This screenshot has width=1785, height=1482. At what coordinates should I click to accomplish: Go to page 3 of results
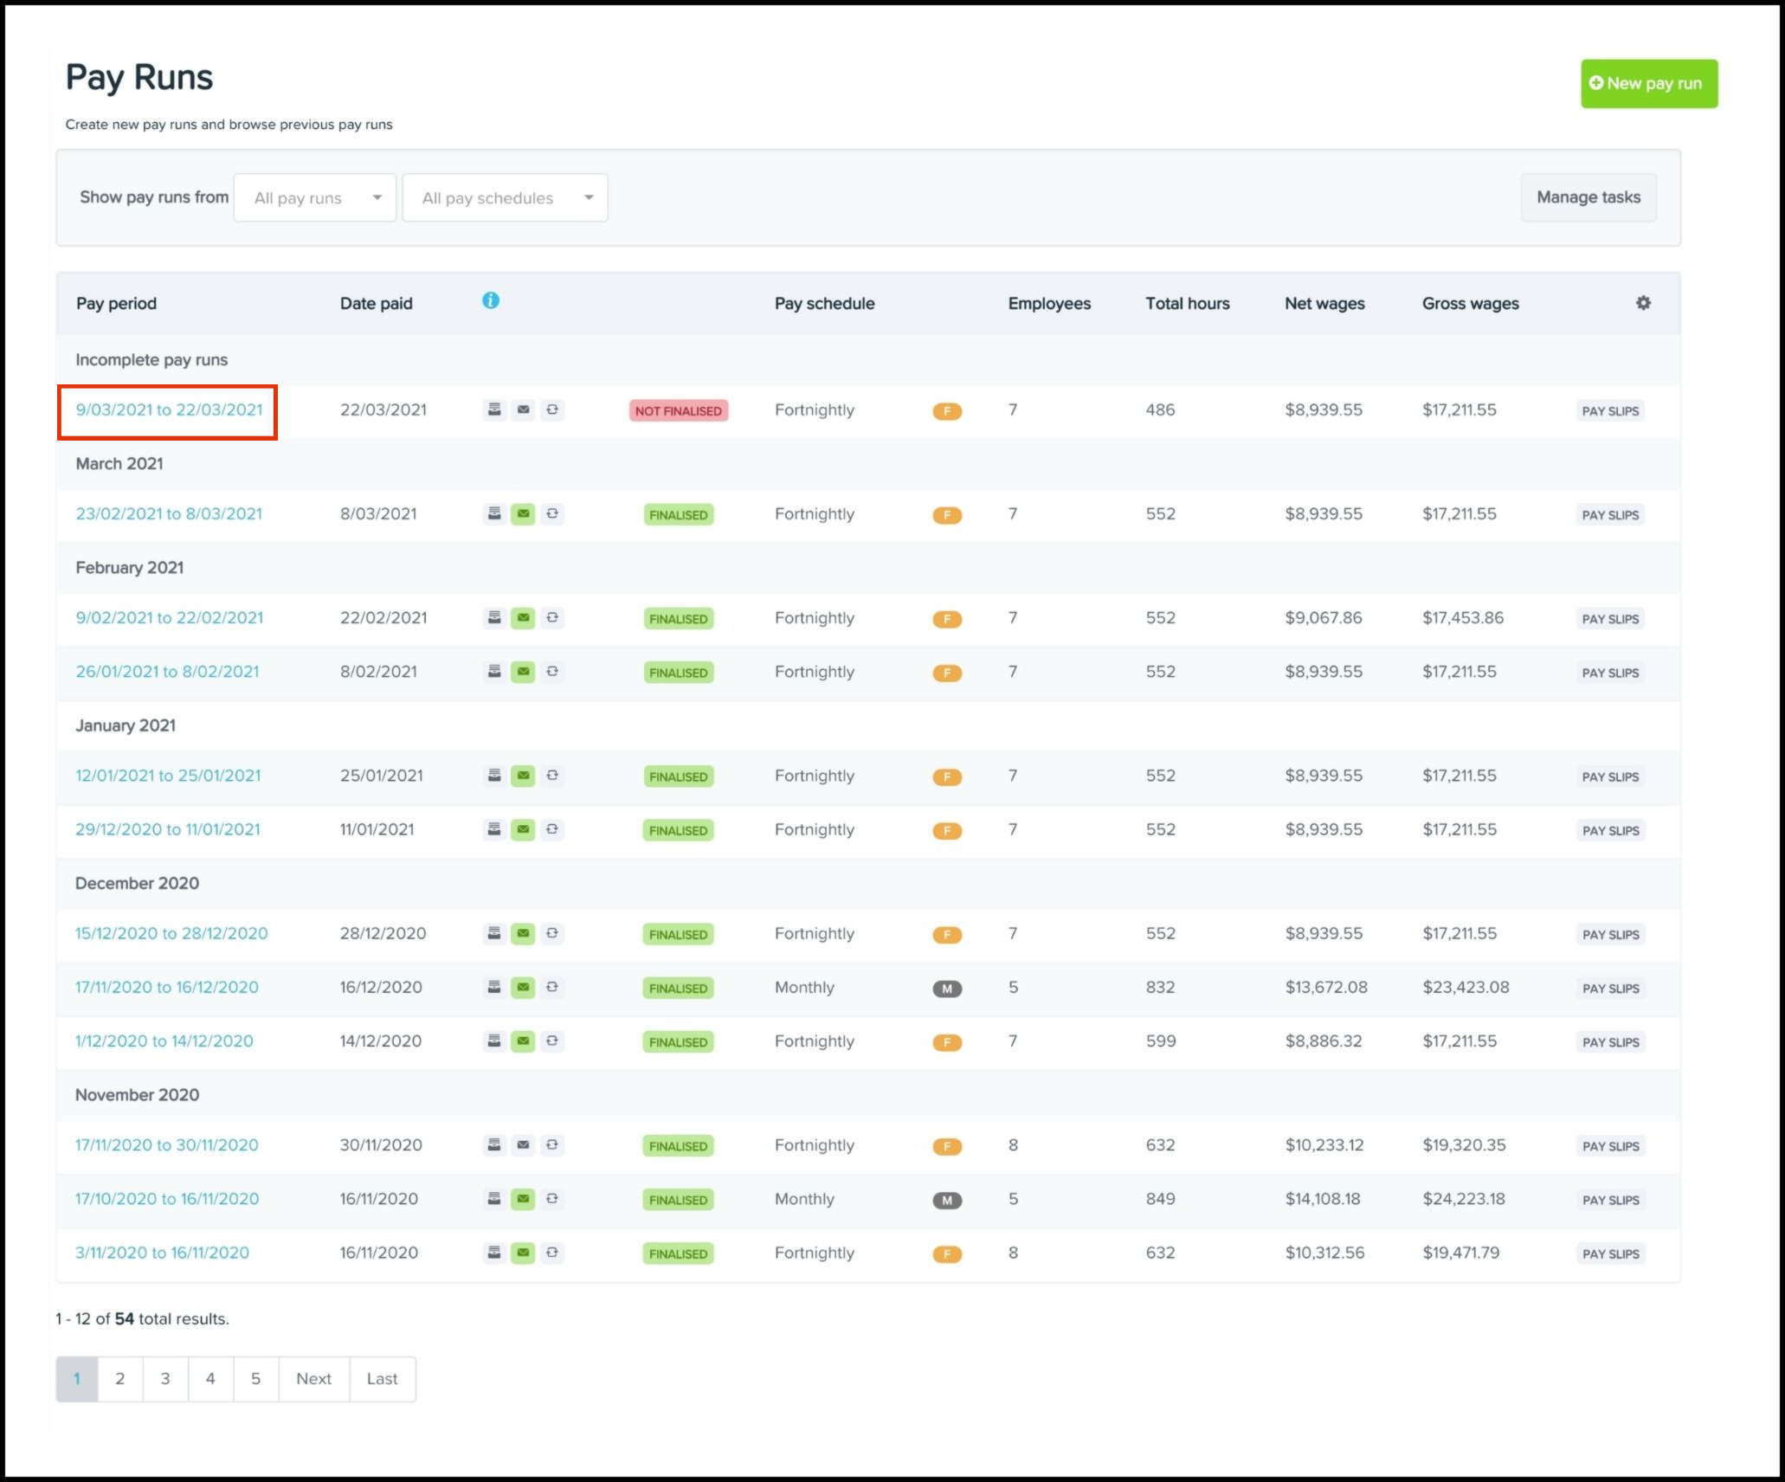(x=165, y=1378)
